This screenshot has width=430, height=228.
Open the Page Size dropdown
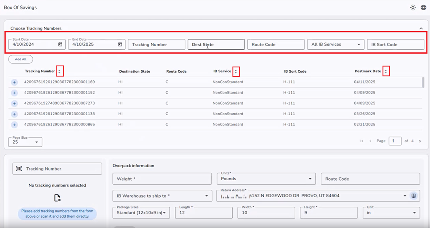point(25,142)
